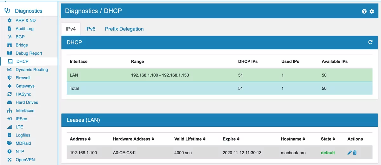Click the DHCP laptop icon
This screenshot has height=165, width=381.
(x=10, y=61)
